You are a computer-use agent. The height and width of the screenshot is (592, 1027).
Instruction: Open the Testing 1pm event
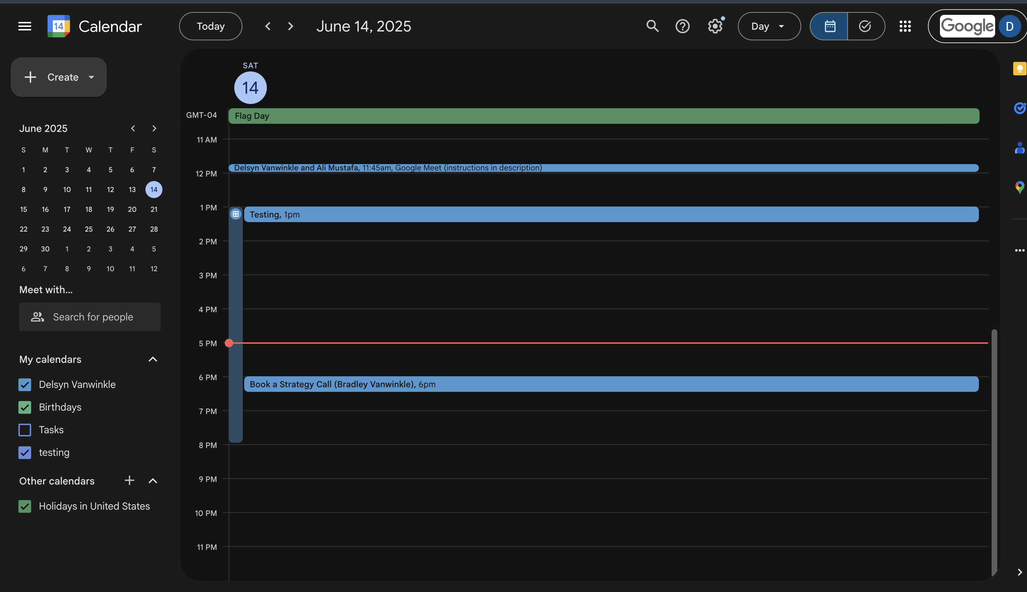[x=611, y=214]
